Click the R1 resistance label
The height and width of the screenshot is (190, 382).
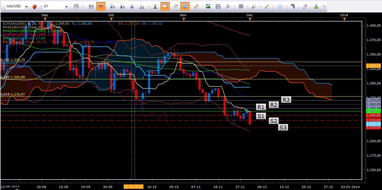coord(261,107)
